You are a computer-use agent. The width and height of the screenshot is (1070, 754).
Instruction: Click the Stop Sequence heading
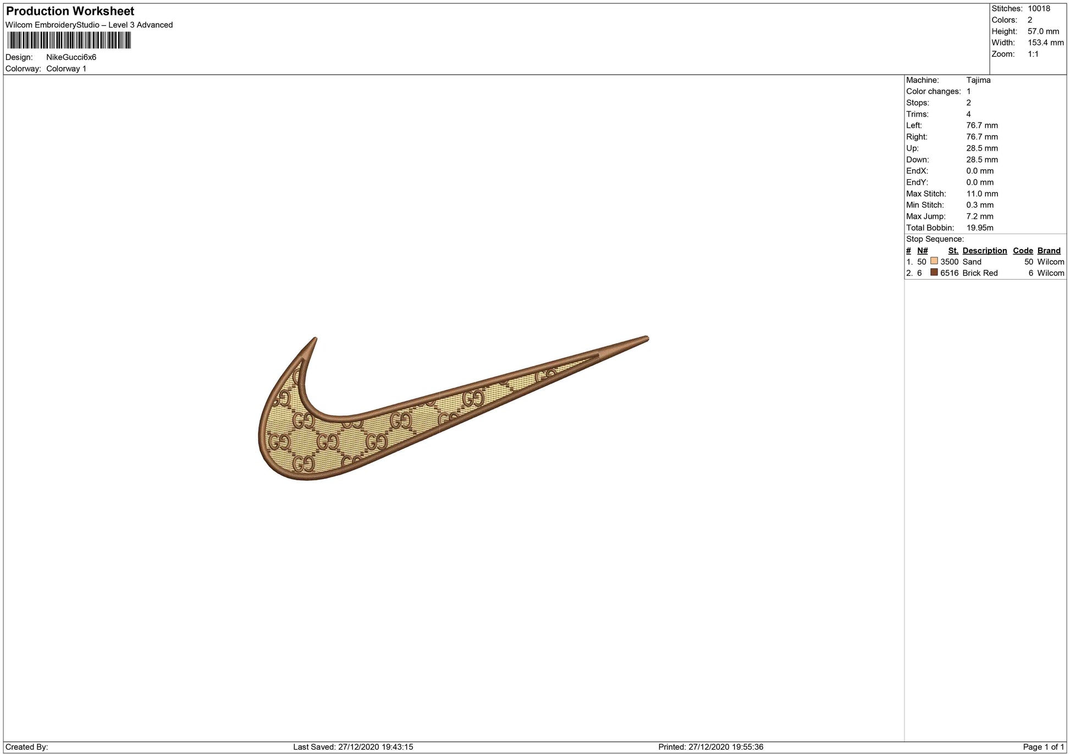935,239
